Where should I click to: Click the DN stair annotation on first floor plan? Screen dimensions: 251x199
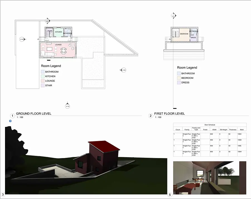[x=170, y=39]
